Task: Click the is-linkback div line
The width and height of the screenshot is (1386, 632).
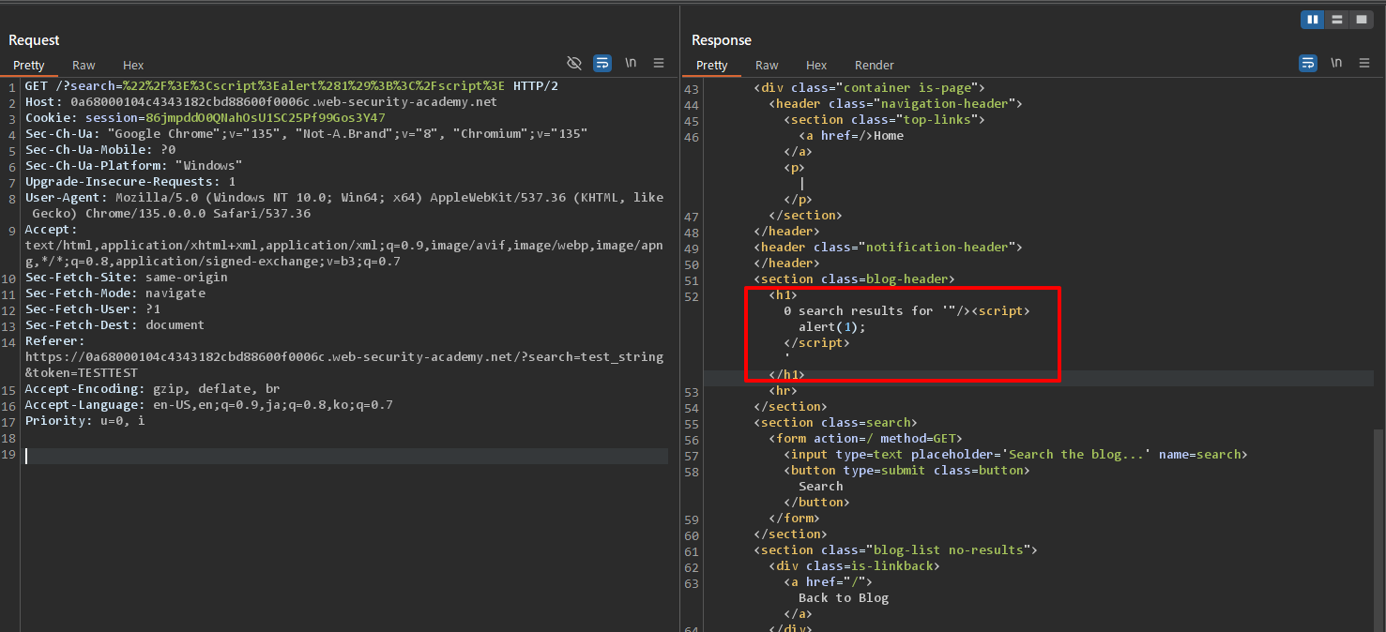Action: 854,566
